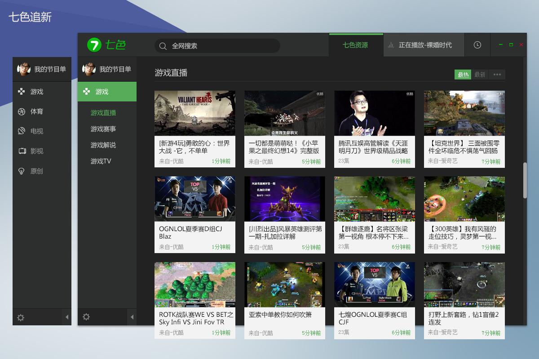This screenshot has width=539, height=359.
Task: Open the more options ellipsis button
Action: [x=497, y=74]
